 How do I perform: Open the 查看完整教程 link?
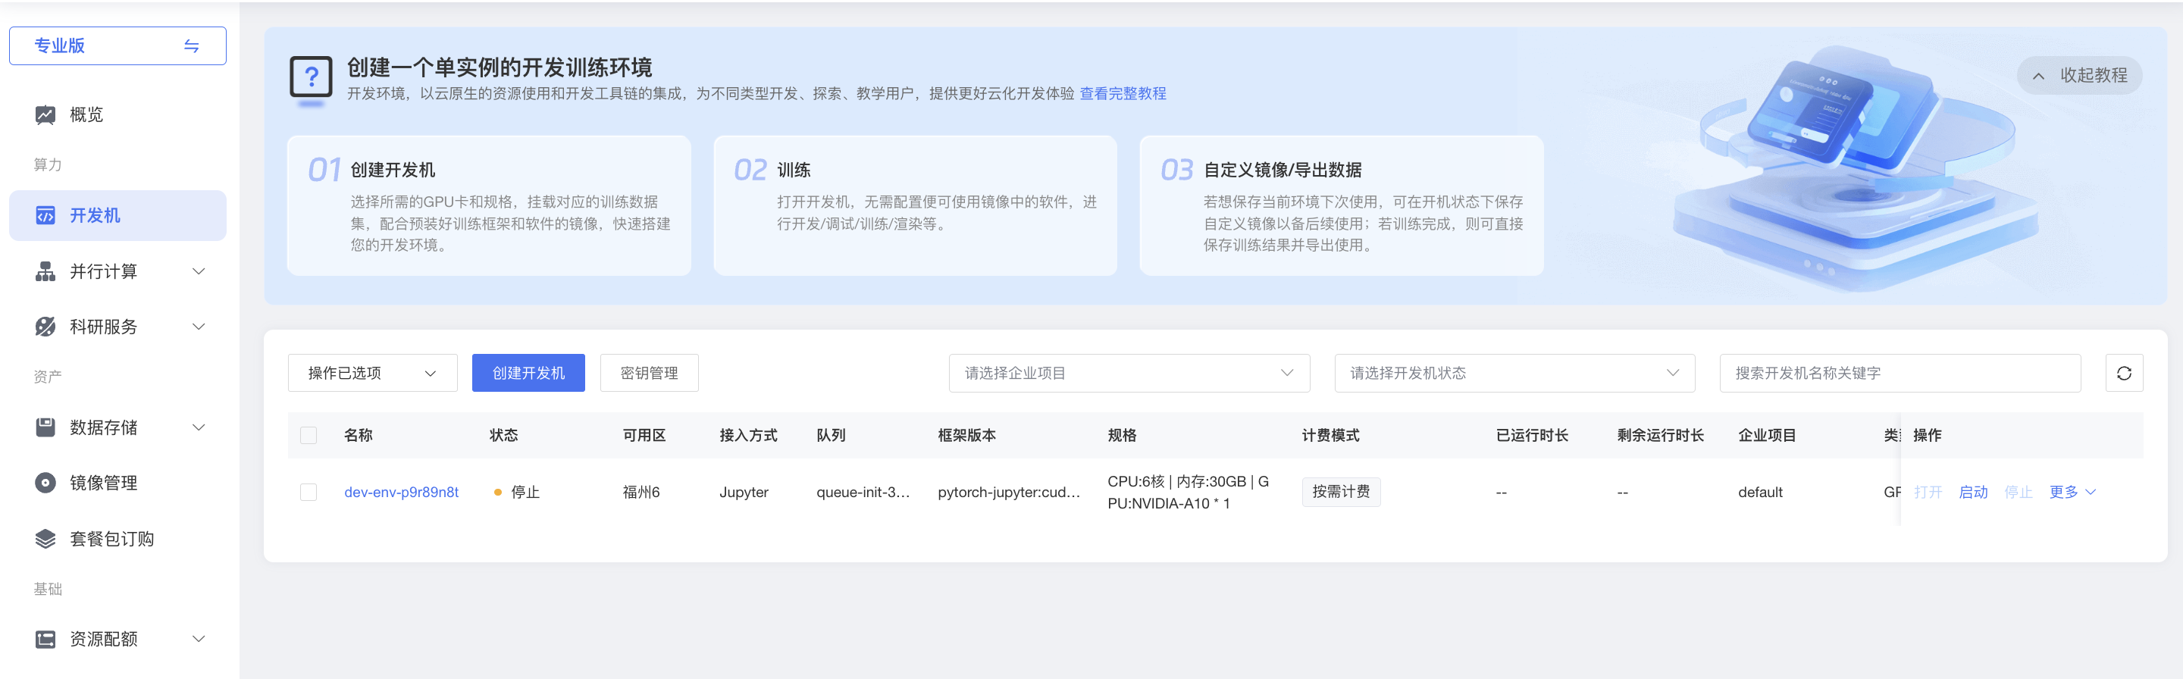[x=1122, y=93]
